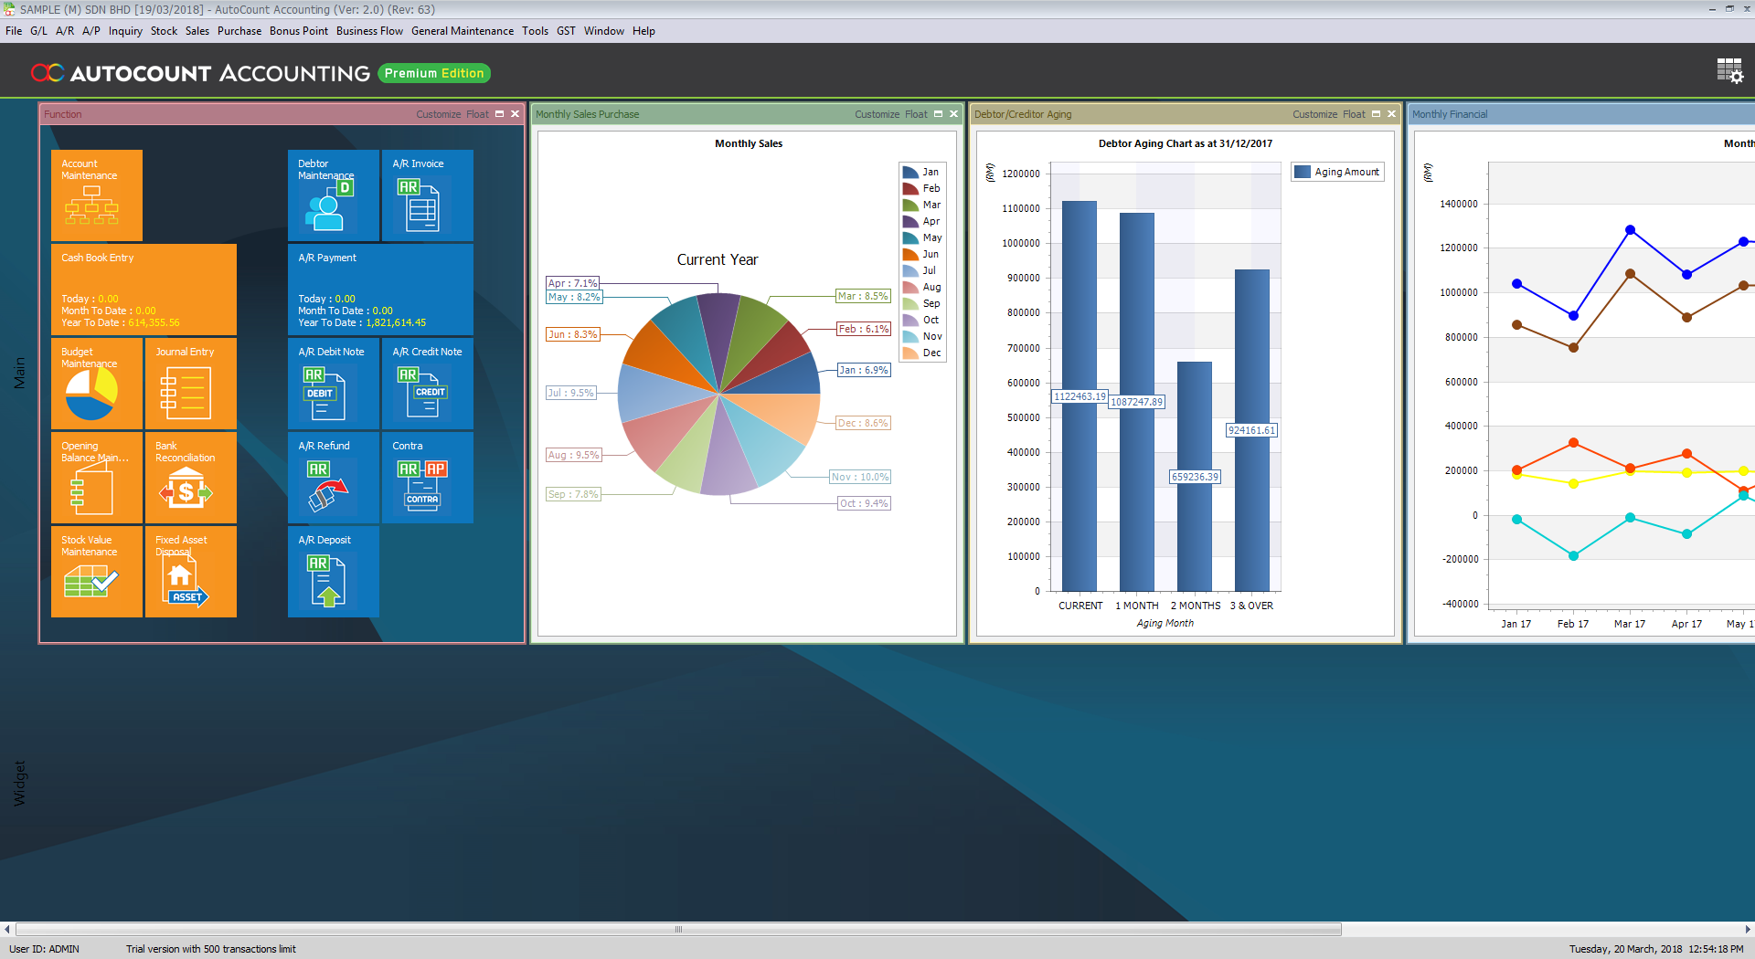
Task: Switch to the Widget side tab
Action: 19,783
